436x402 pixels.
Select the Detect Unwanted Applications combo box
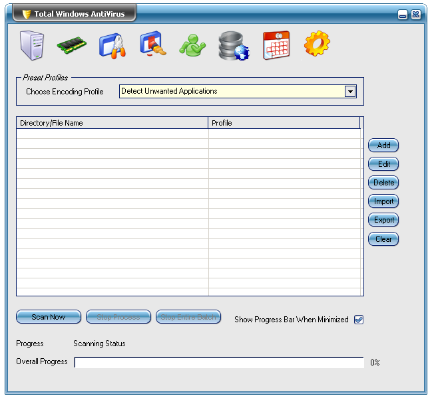coord(238,91)
